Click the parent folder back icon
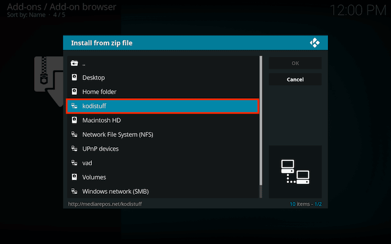Image resolution: width=391 pixels, height=244 pixels. coord(74,63)
